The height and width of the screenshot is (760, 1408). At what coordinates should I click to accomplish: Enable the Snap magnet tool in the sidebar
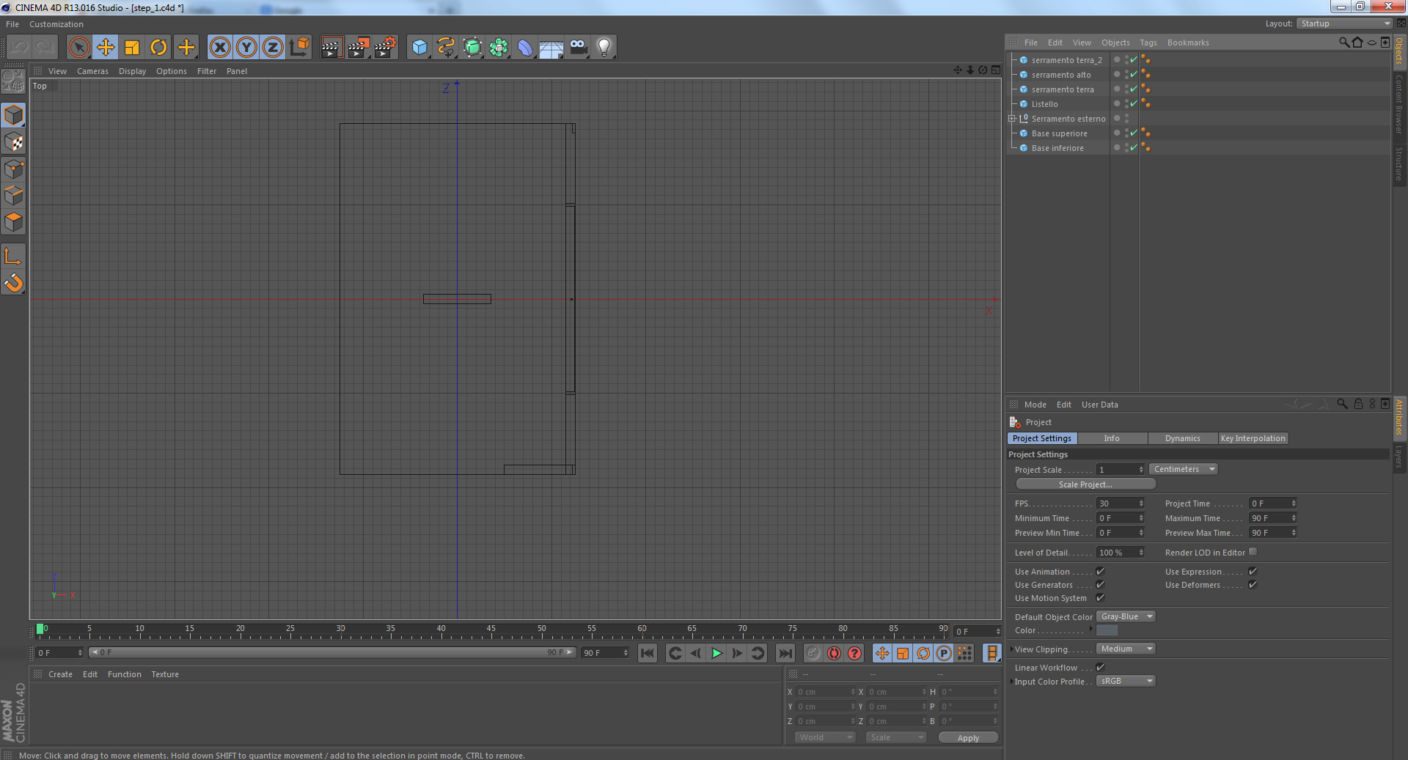click(13, 283)
